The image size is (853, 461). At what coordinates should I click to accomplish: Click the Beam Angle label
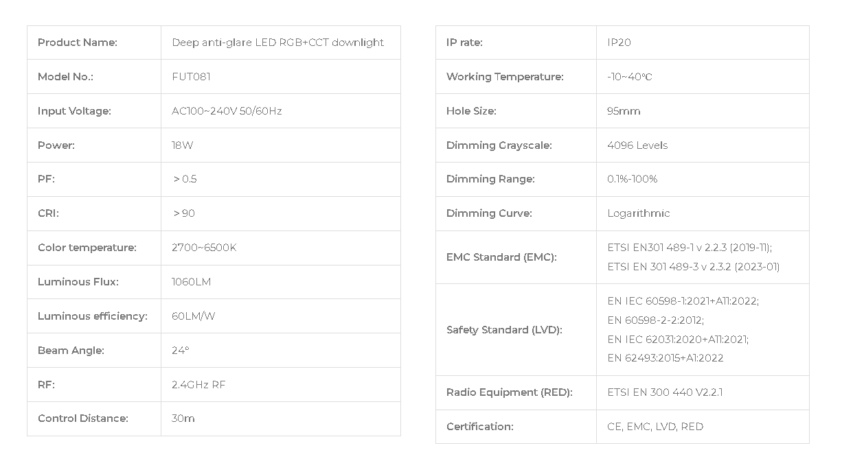[71, 351]
